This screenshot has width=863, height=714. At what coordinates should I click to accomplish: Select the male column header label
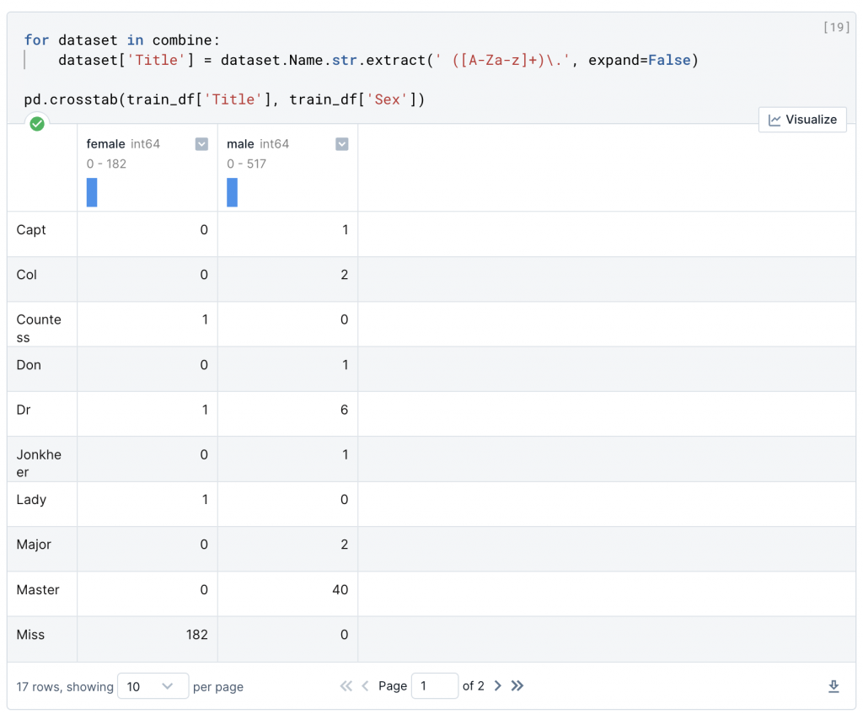(x=240, y=144)
